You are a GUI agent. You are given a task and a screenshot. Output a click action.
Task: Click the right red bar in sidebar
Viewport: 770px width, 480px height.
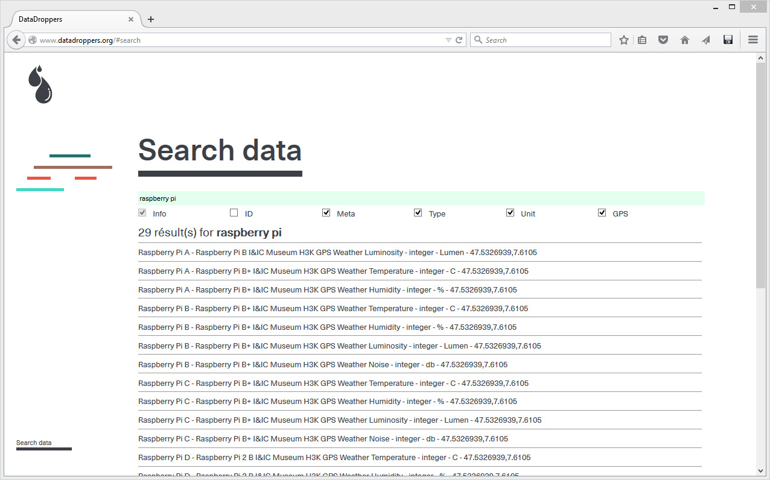tap(86, 178)
